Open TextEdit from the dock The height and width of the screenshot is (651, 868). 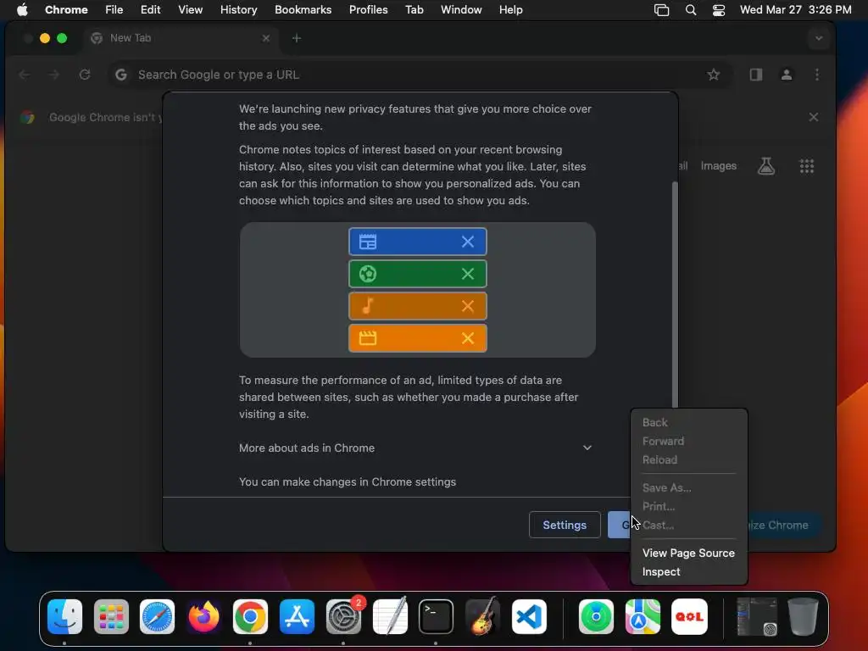pos(390,617)
